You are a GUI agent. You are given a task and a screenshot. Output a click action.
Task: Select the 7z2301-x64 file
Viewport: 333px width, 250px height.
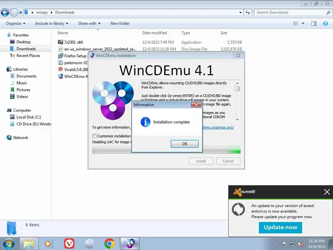click(73, 42)
